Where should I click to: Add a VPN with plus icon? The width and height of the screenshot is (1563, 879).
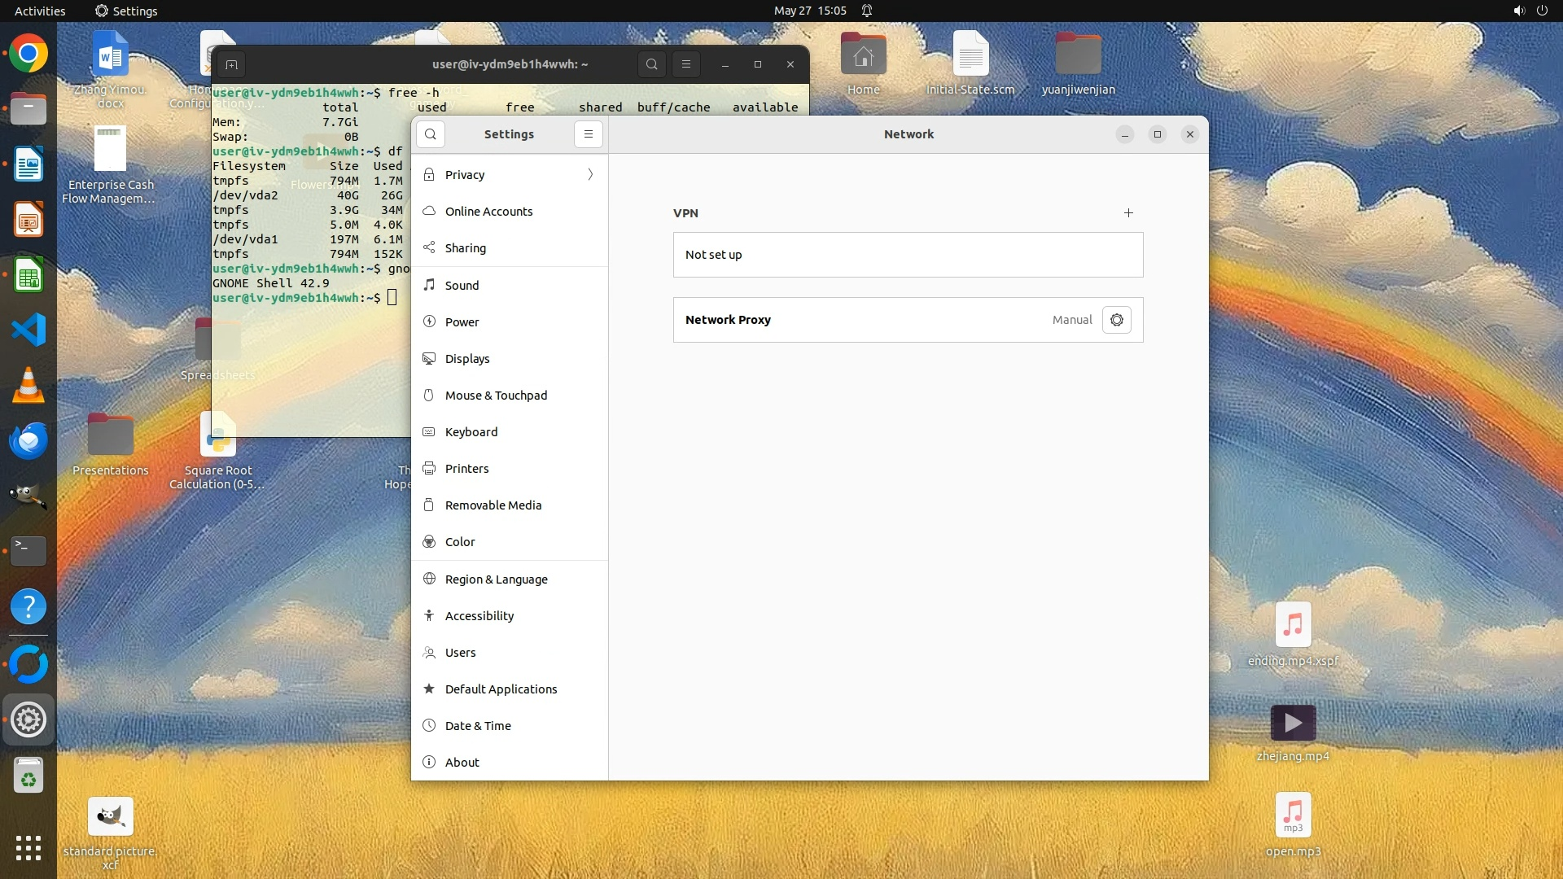pyautogui.click(x=1128, y=213)
